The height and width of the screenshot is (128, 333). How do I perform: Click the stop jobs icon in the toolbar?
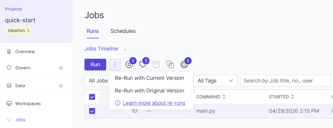(x=129, y=64)
